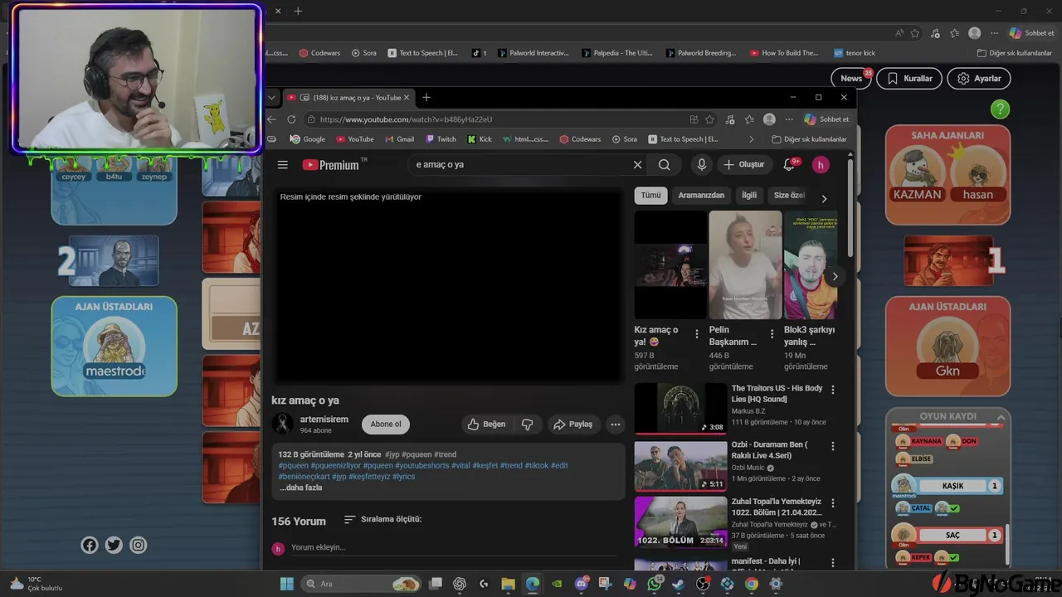Go back in the front browser window
This screenshot has height=597, width=1062.
tap(271, 119)
